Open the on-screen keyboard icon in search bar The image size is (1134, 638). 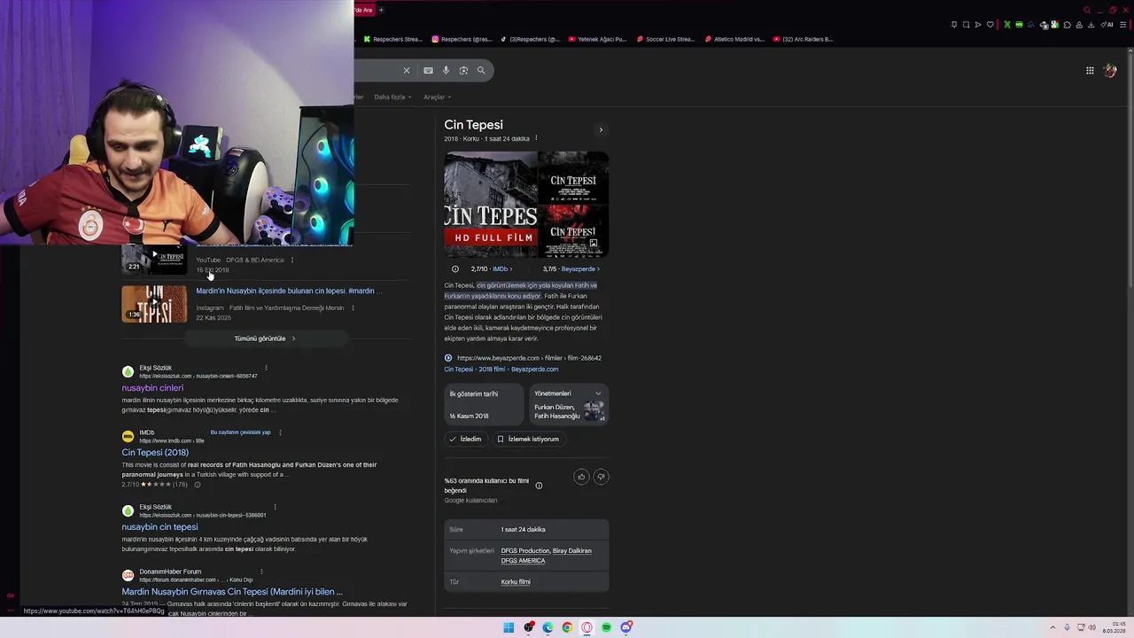pyautogui.click(x=428, y=71)
